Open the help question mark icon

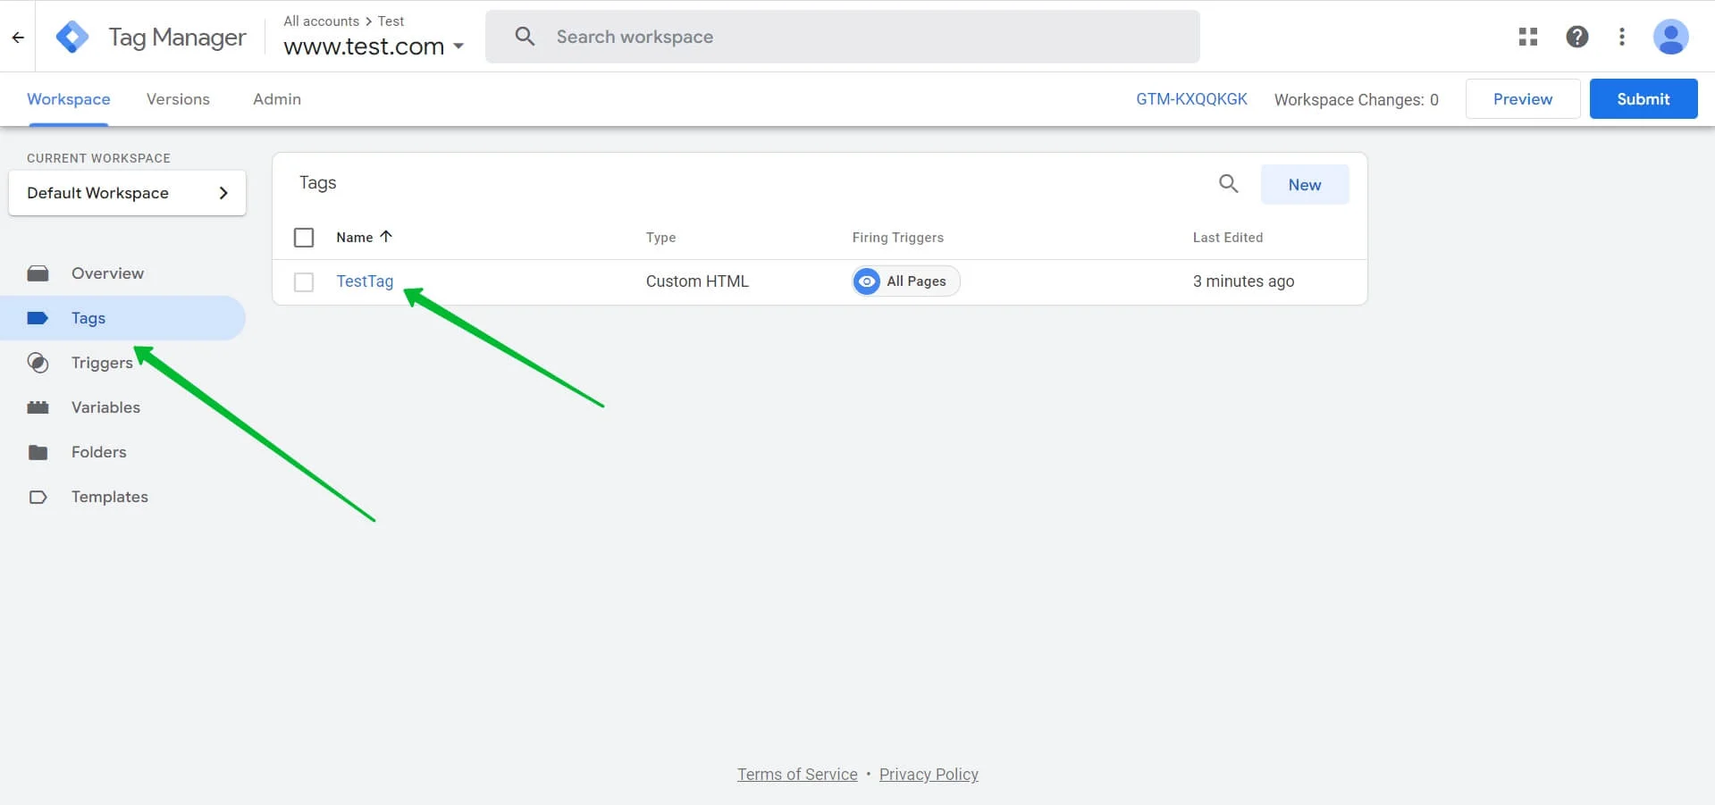[1577, 37]
